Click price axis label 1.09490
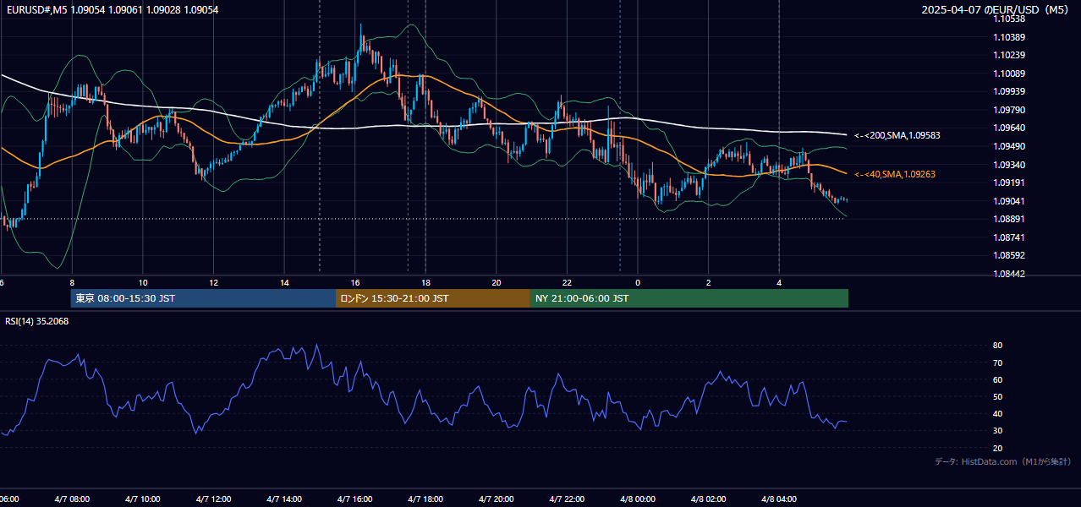This screenshot has width=1081, height=507. click(x=1009, y=146)
